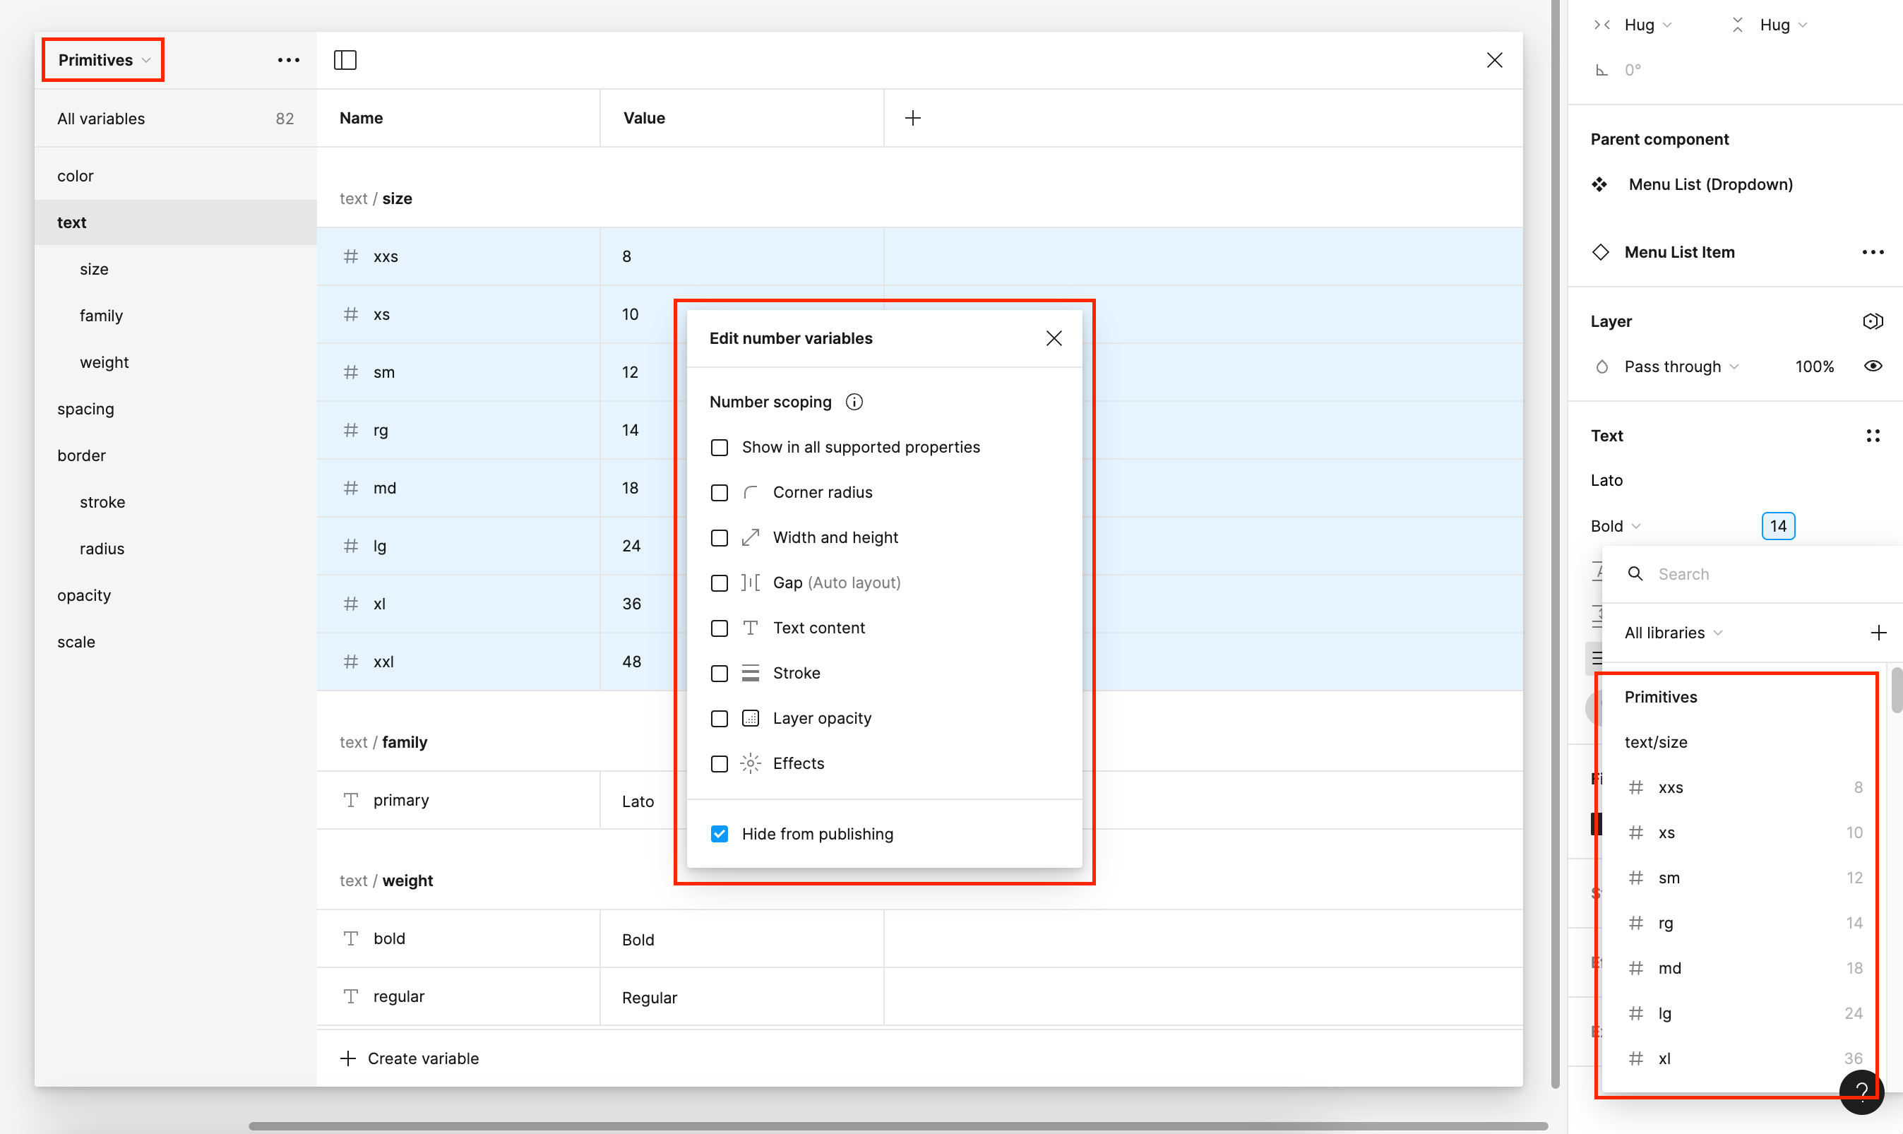Viewport: 1903px width, 1134px height.
Task: Select All variables in sidebar
Action: click(175, 119)
